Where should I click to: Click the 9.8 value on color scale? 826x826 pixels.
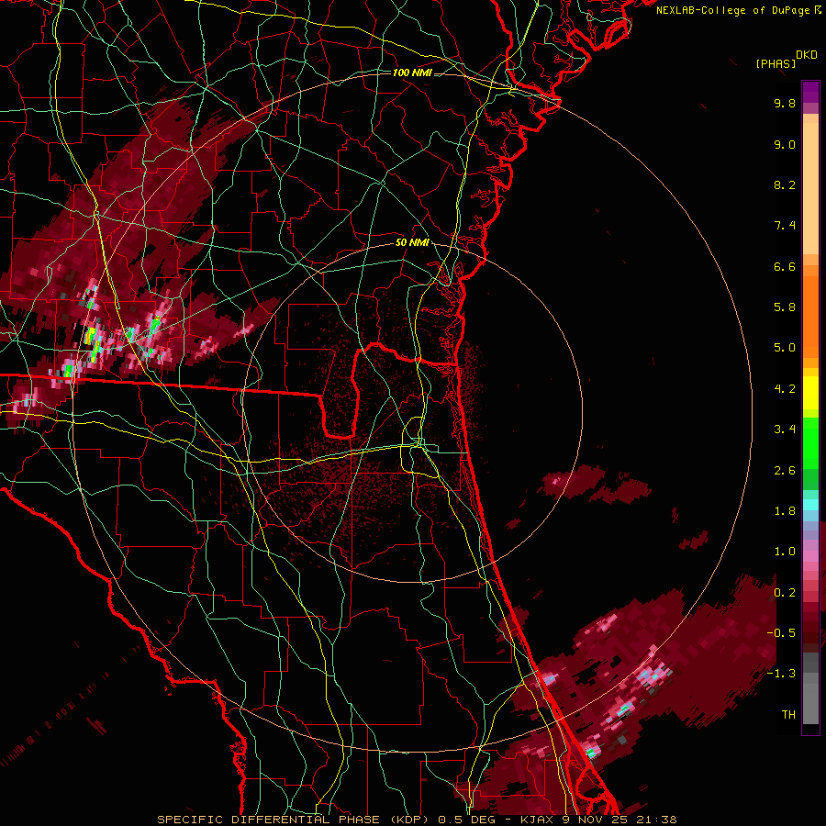785,103
